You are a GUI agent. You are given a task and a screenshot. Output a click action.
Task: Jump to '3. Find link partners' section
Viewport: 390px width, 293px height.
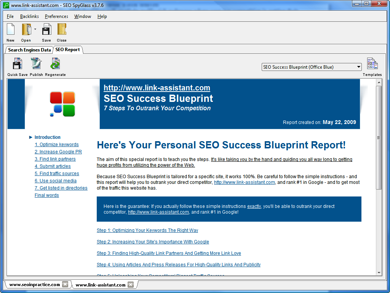55,159
